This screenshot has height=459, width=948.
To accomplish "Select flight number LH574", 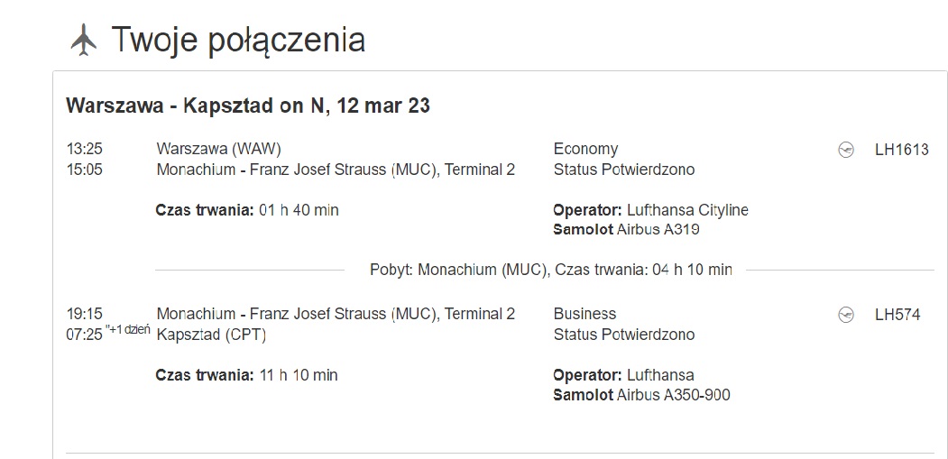I will coord(897,315).
